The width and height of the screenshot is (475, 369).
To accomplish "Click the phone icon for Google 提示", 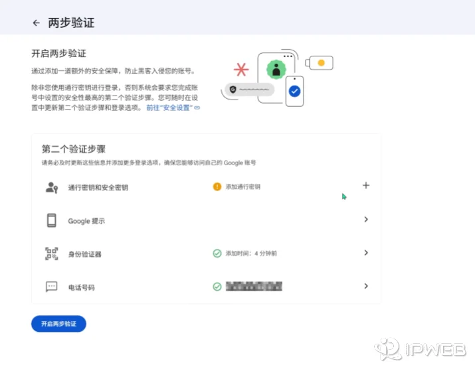I will coord(52,220).
